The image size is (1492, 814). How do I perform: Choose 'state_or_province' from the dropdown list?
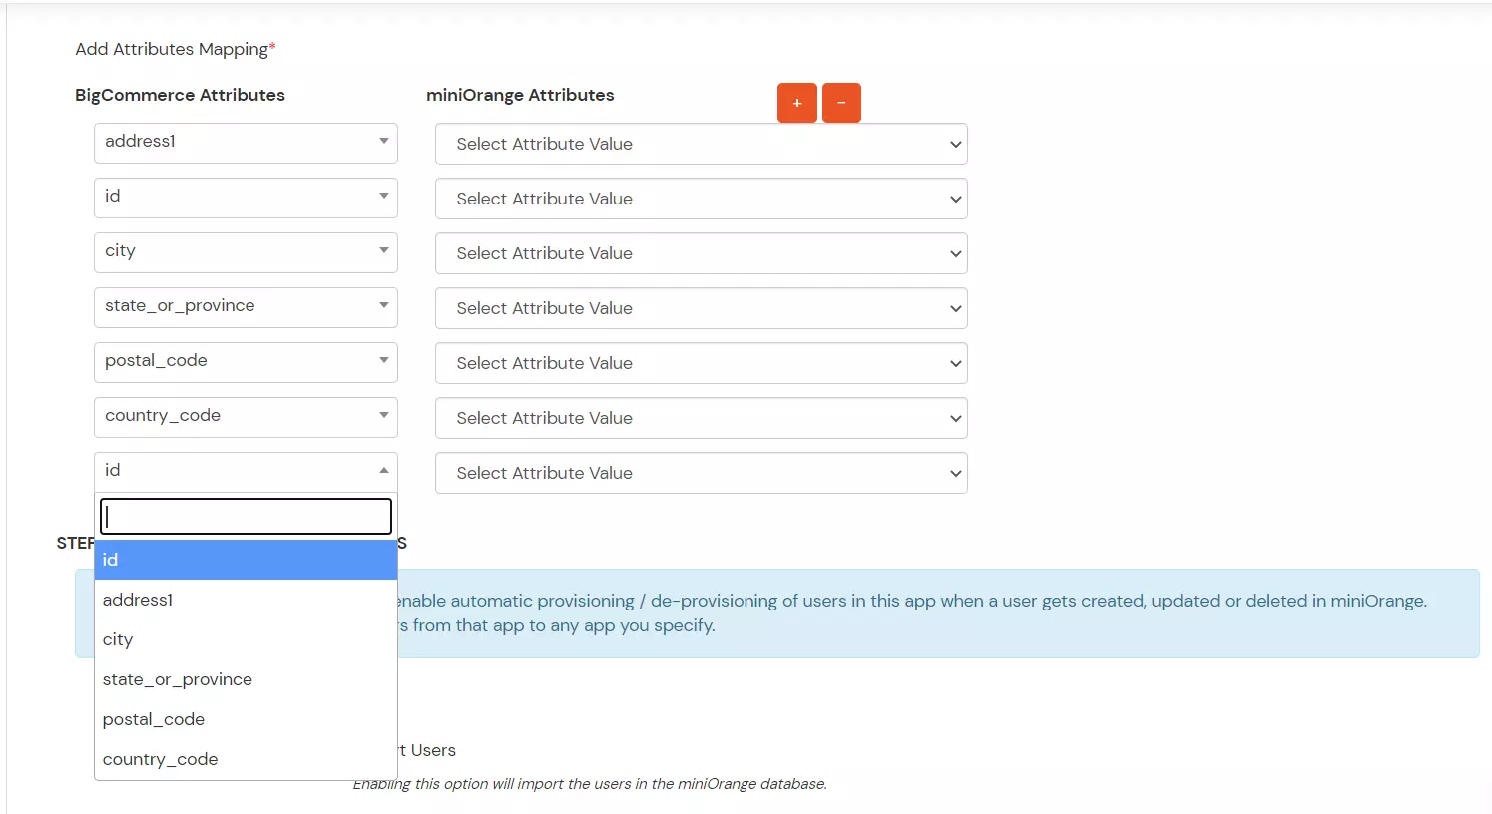point(246,679)
